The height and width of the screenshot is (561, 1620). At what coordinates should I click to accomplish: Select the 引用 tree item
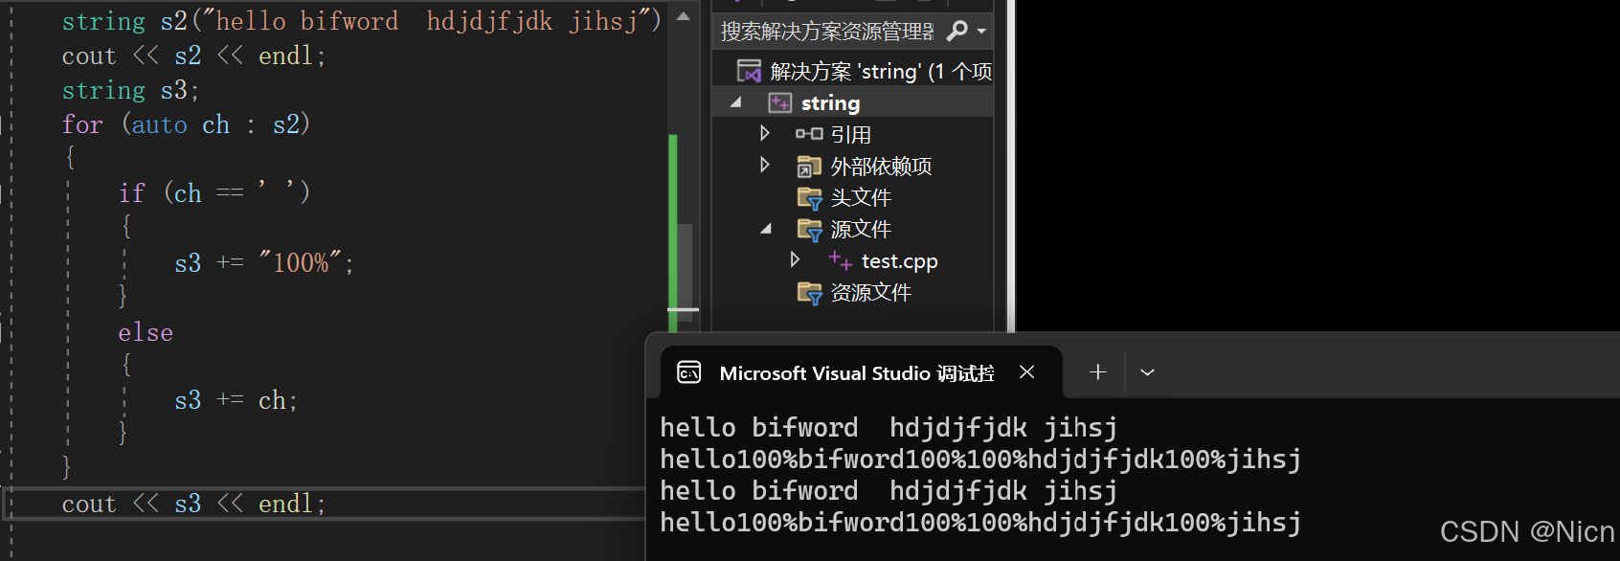tap(850, 134)
